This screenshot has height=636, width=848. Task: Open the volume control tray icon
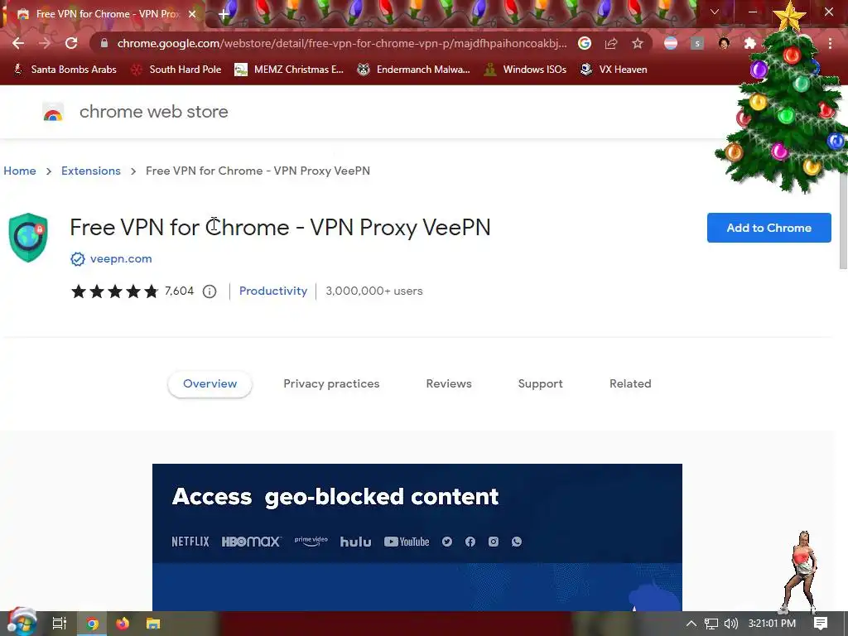tap(730, 624)
